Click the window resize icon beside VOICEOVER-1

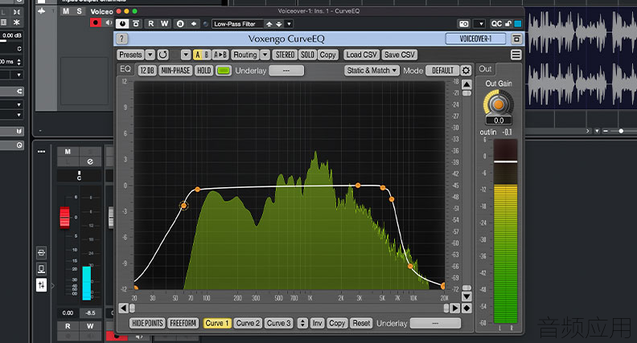tap(516, 39)
